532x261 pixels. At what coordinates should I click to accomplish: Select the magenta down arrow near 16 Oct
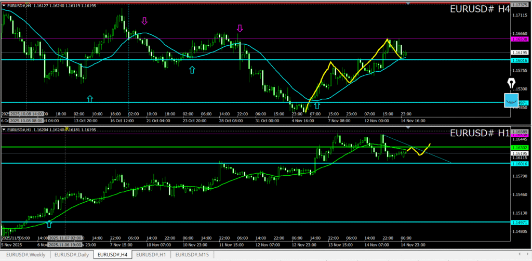pyautogui.click(x=144, y=21)
